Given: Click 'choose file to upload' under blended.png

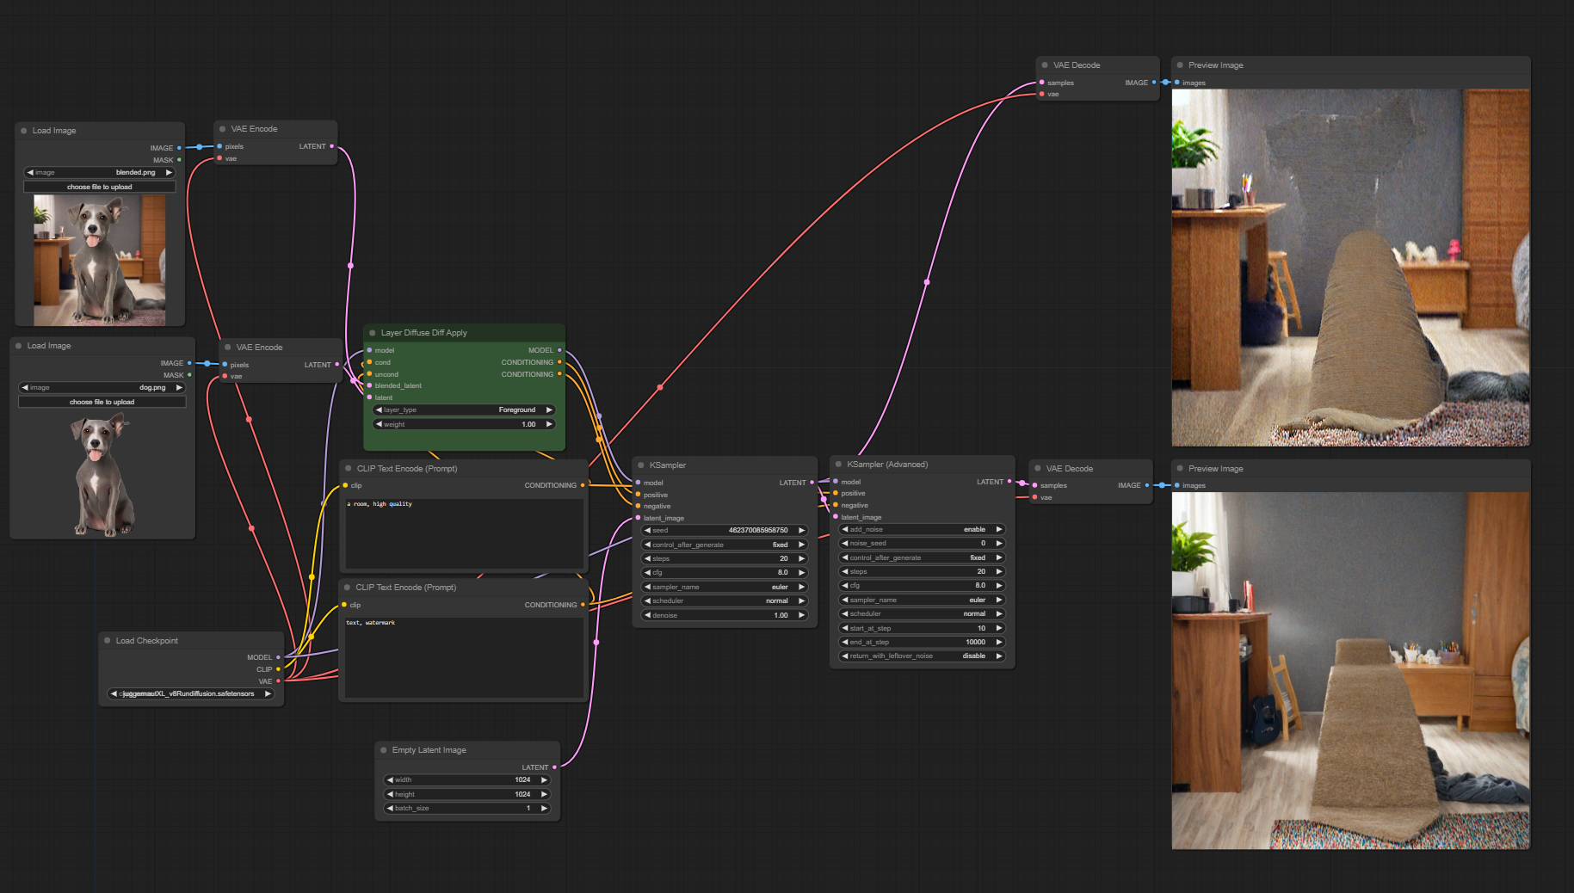Looking at the screenshot, I should coord(100,187).
